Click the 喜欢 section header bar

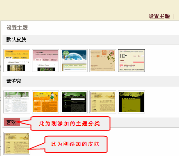point(91,122)
